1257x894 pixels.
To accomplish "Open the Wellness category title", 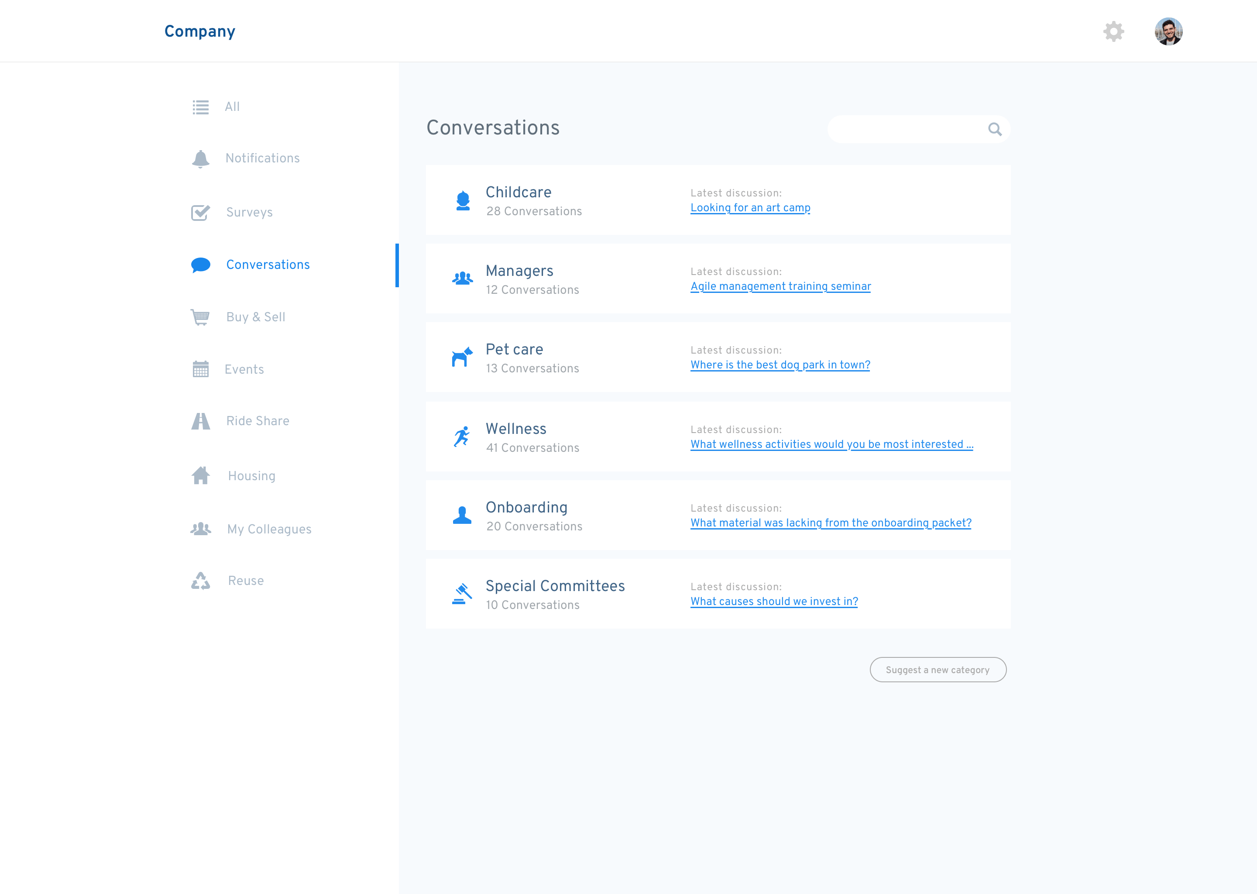I will click(516, 429).
